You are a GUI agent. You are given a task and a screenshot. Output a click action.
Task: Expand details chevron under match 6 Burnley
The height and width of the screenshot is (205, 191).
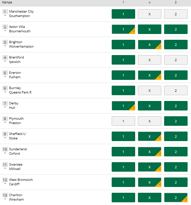pyautogui.click(x=5, y=92)
